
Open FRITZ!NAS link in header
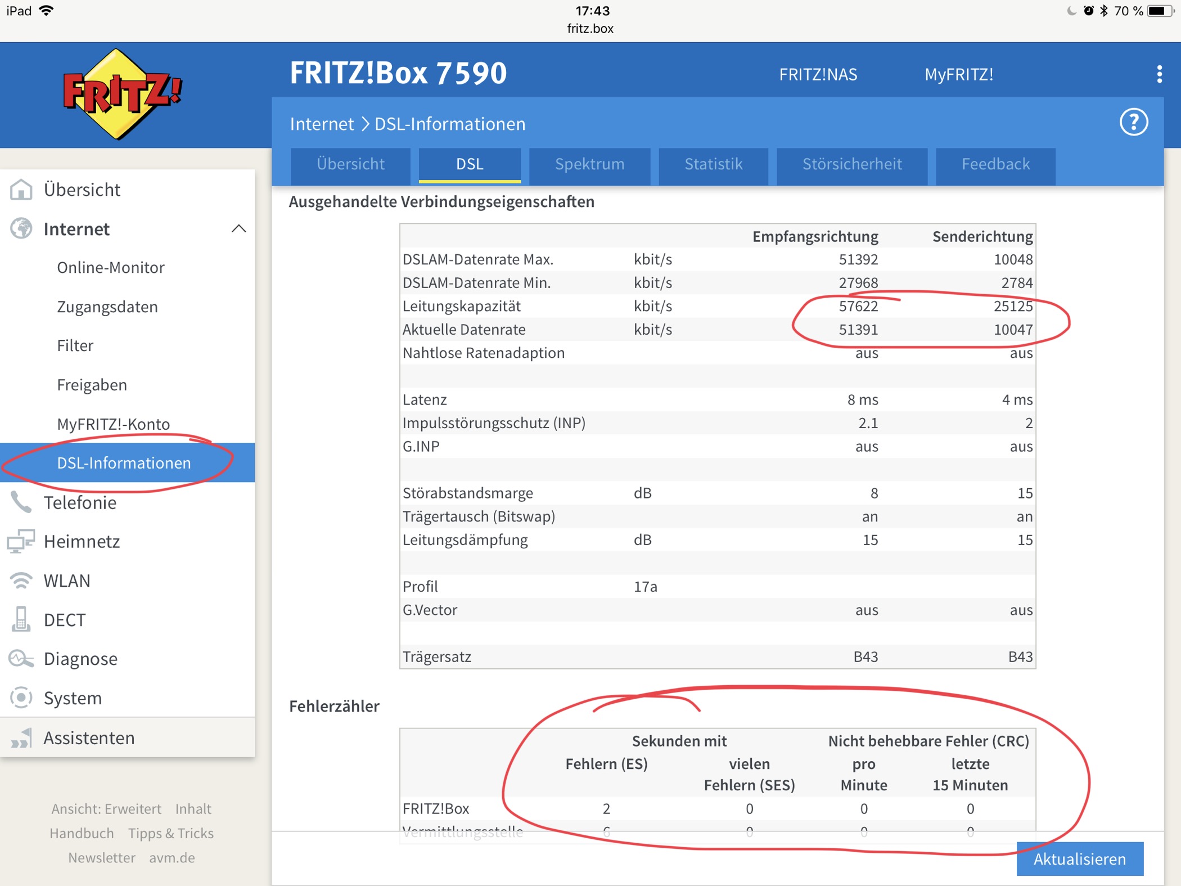tap(818, 74)
